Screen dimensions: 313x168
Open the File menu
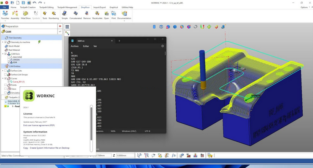pos(4,7)
